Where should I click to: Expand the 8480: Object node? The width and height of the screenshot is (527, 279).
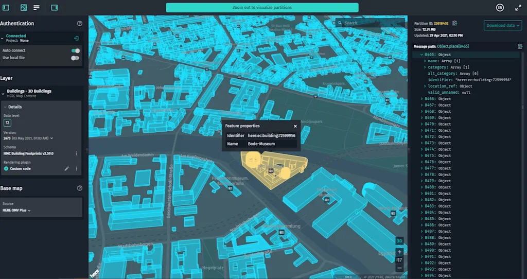coord(422,187)
